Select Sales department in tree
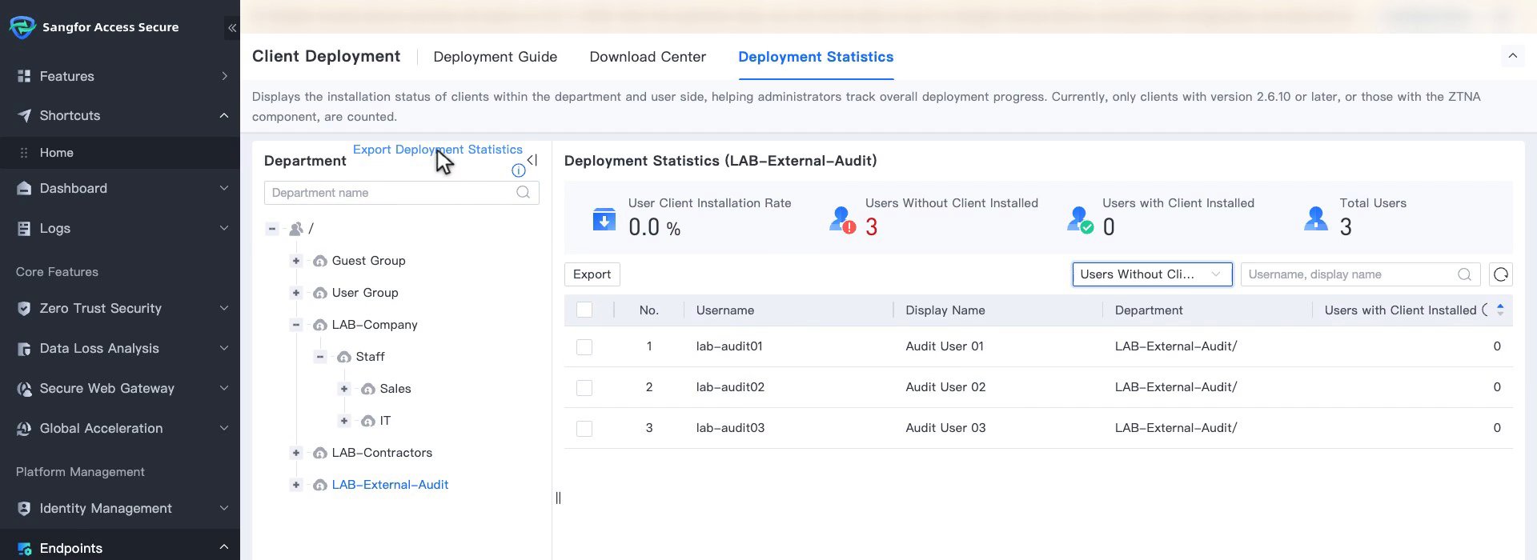Viewport: 1537px width, 560px height. (395, 389)
